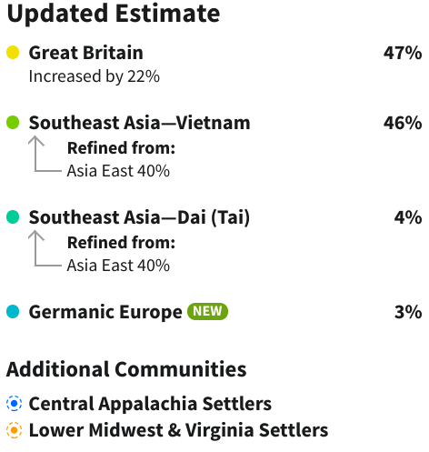The height and width of the screenshot is (452, 429).
Task: Open Lower Midwest & Virginia Settlers community
Action: (x=178, y=430)
